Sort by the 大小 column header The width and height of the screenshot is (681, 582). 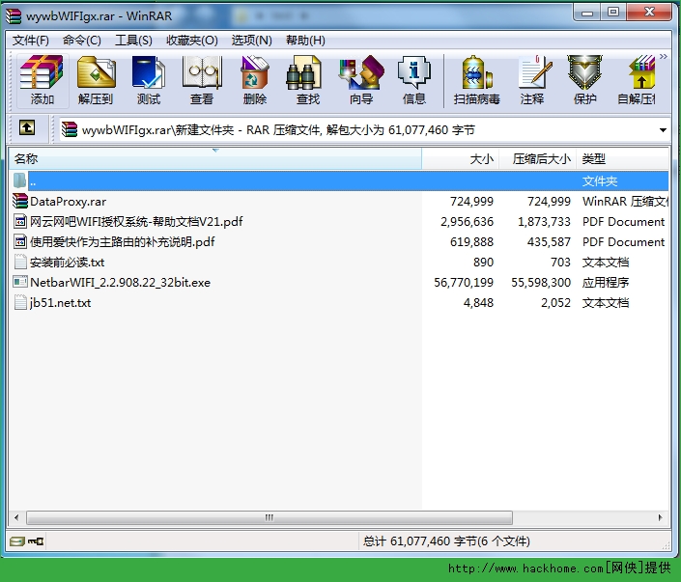tap(461, 159)
